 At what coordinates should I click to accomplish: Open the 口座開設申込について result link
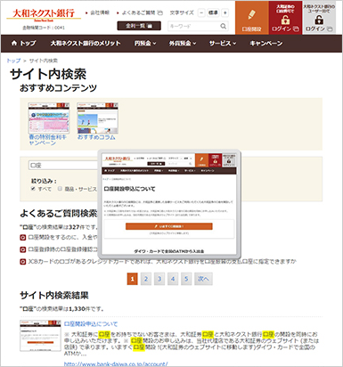point(91,324)
